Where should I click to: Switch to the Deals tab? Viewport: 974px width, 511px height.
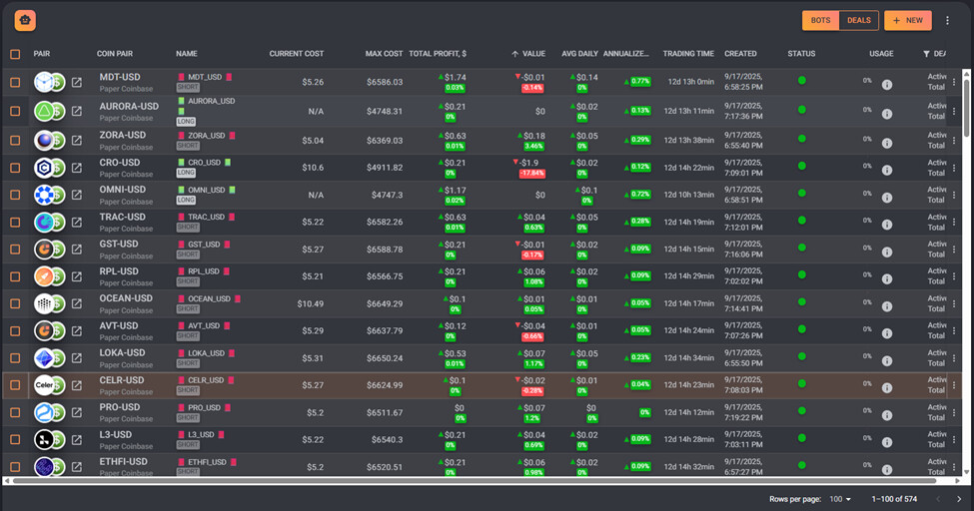[x=859, y=20]
